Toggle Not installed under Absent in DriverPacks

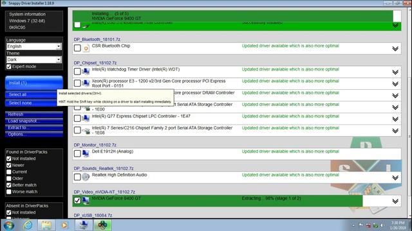(x=9, y=212)
